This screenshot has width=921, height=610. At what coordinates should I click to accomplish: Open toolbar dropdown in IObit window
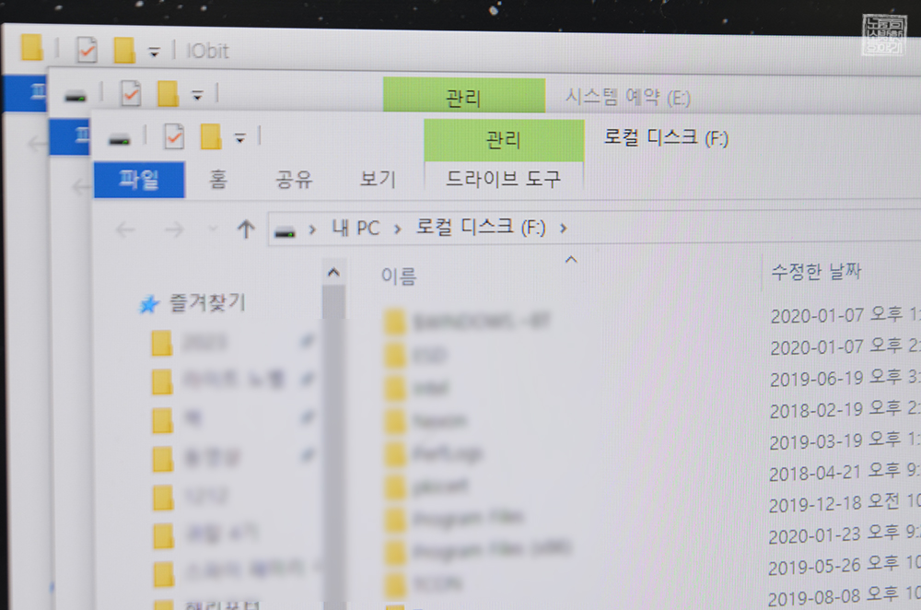pyautogui.click(x=154, y=53)
